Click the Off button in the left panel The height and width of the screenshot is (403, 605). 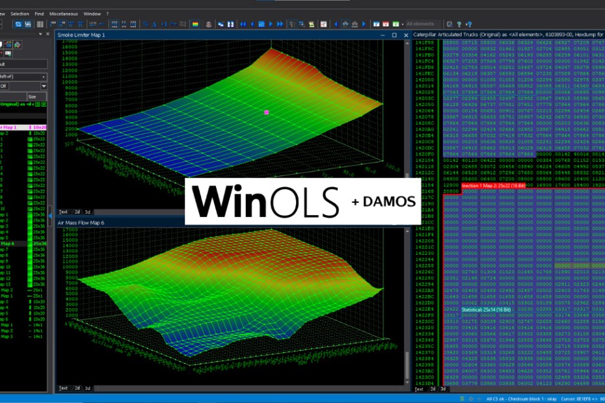coord(4,86)
